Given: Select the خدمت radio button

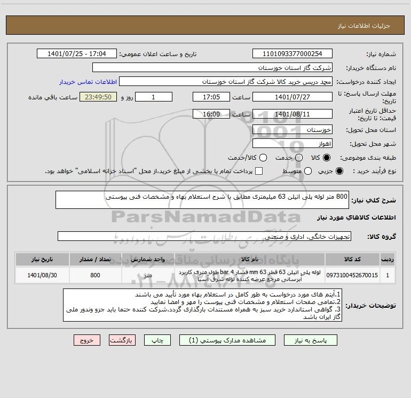Looking at the screenshot, I should click(x=299, y=158).
